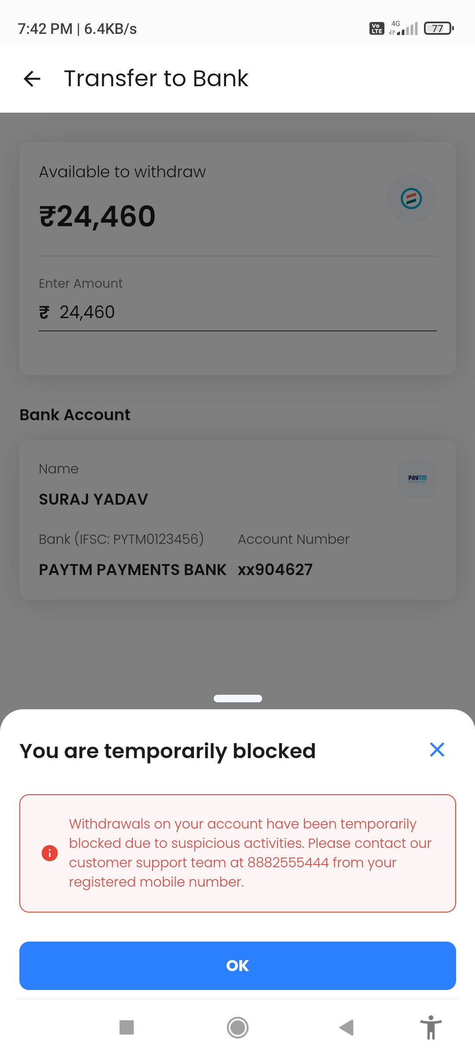475x1056 pixels.
Task: Tap the battery indicator in status bar
Action: (x=438, y=29)
